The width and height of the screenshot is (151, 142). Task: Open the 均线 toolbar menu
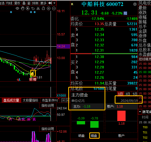coord(9,3)
